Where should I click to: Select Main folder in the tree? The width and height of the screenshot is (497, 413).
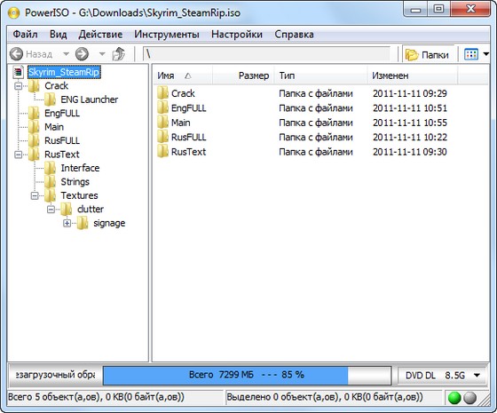tap(54, 127)
